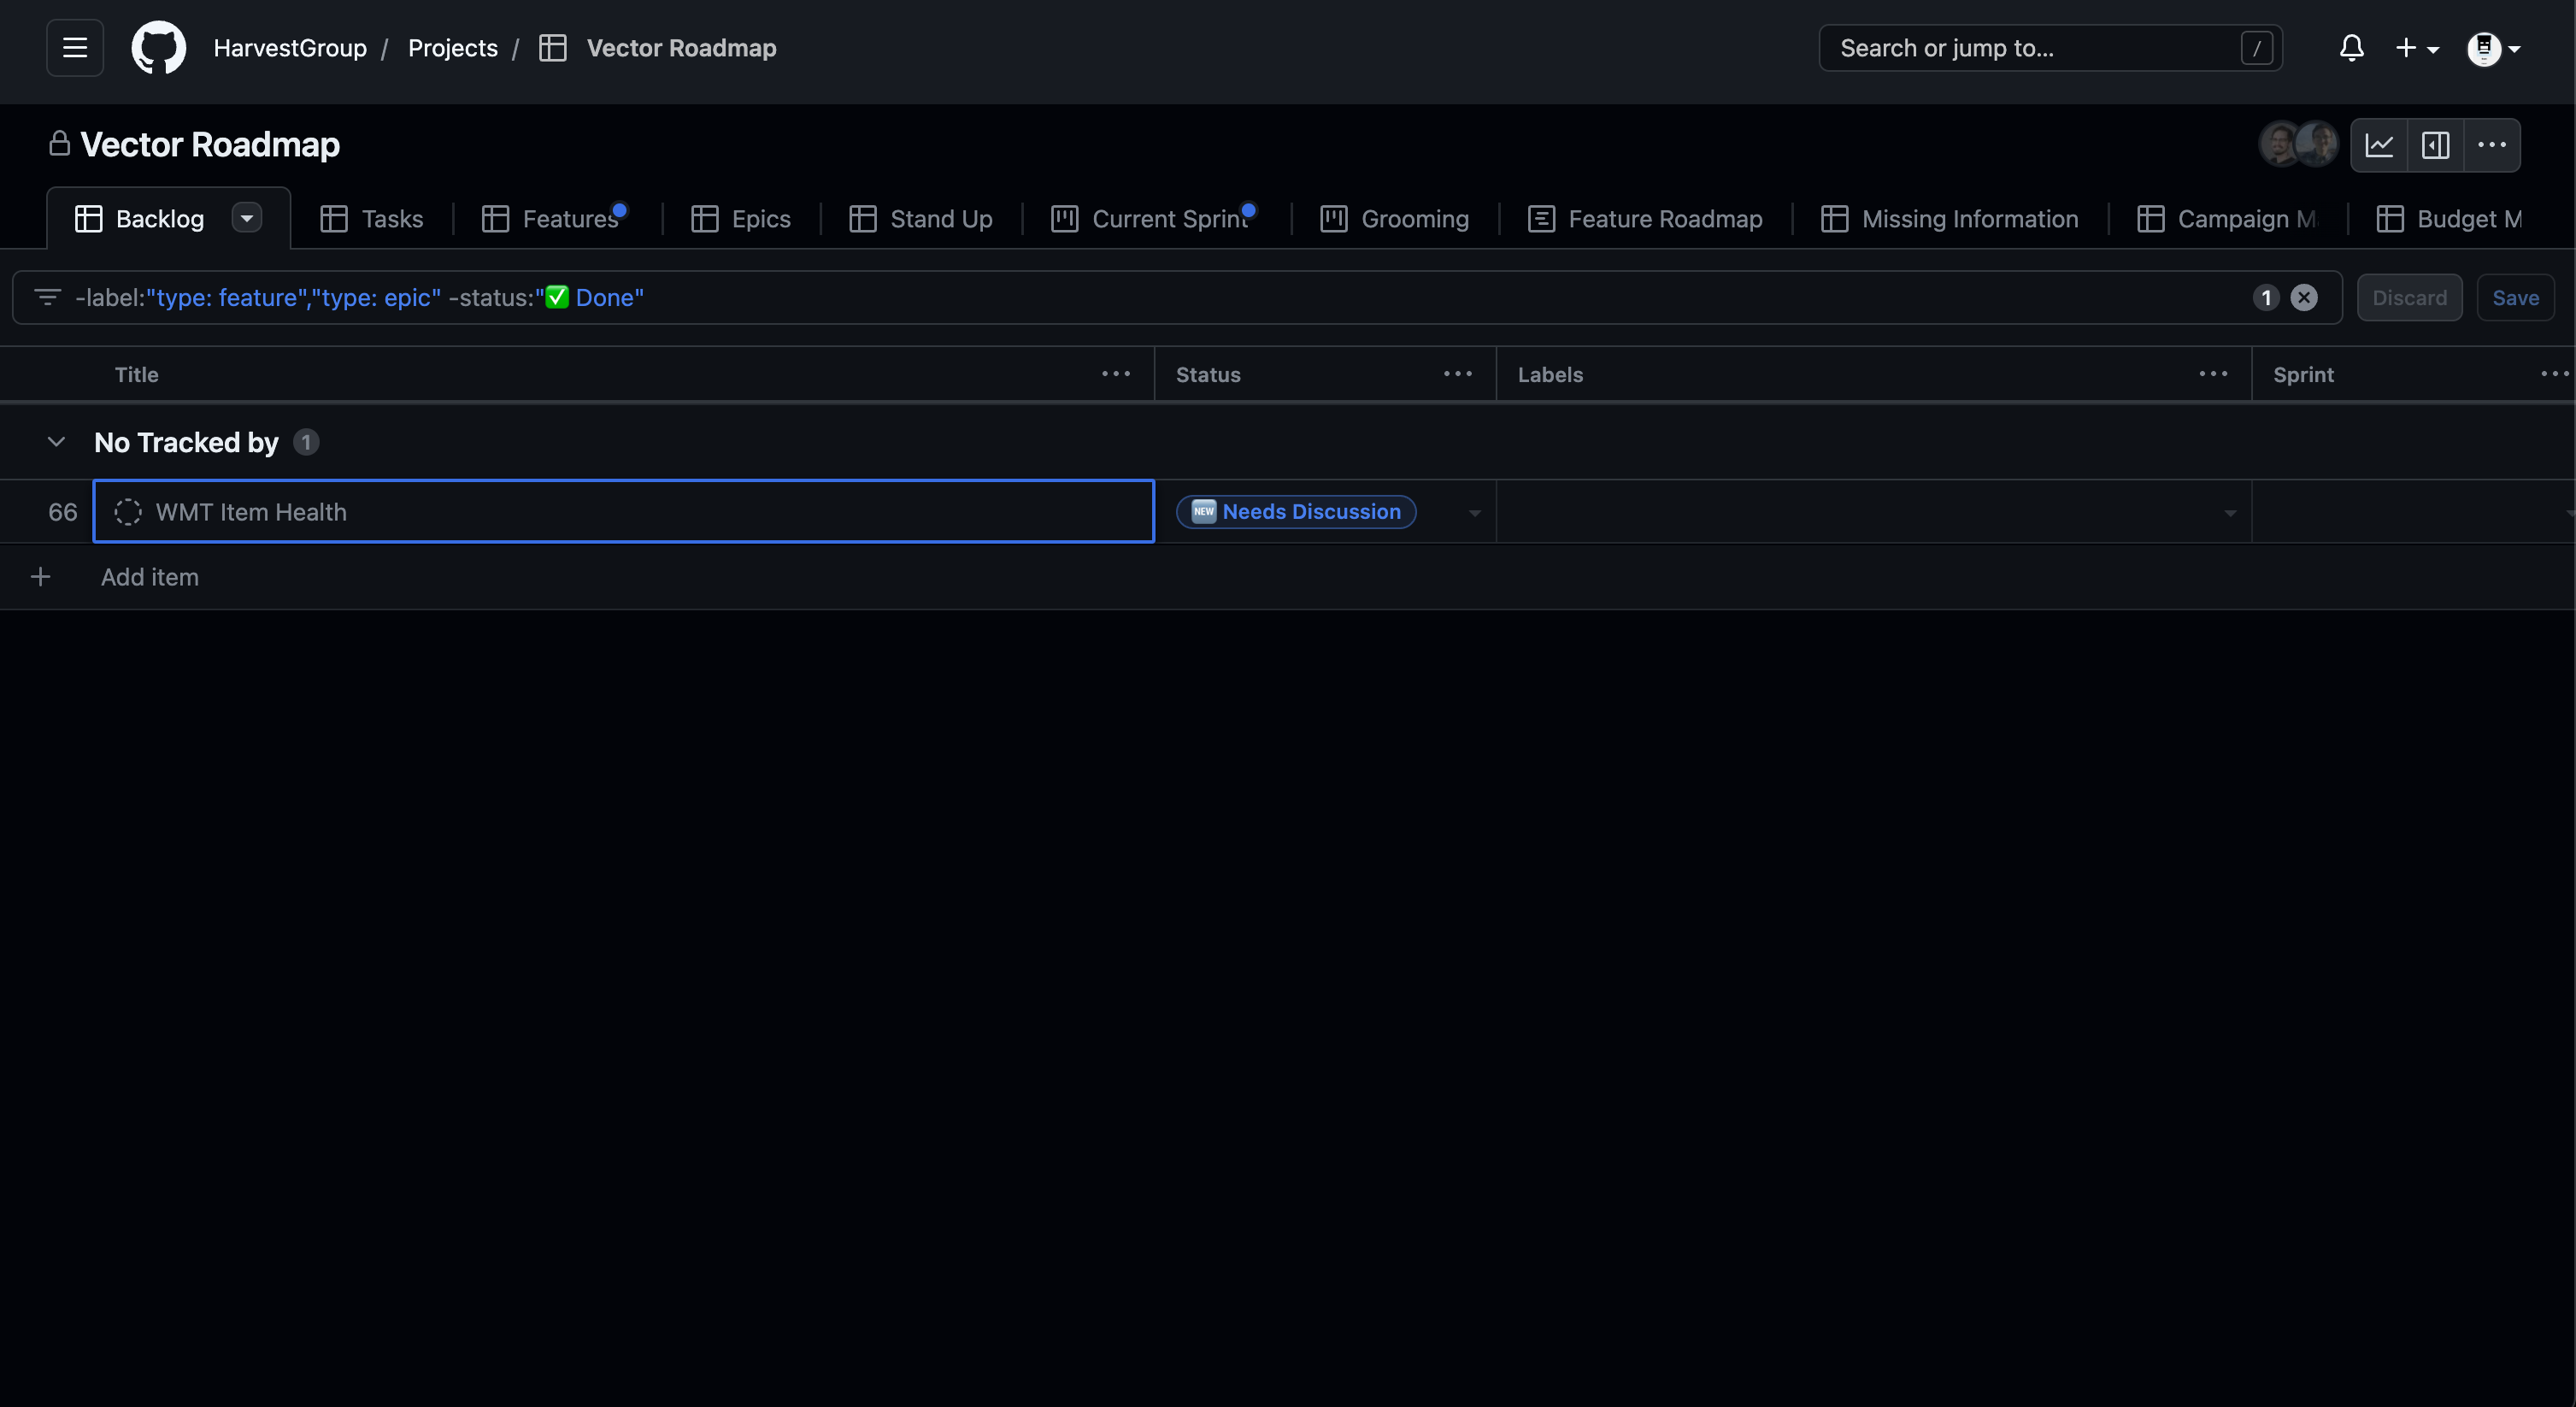Open the Current Sprint board tab
Image resolution: width=2576 pixels, height=1407 pixels.
pos(1153,219)
